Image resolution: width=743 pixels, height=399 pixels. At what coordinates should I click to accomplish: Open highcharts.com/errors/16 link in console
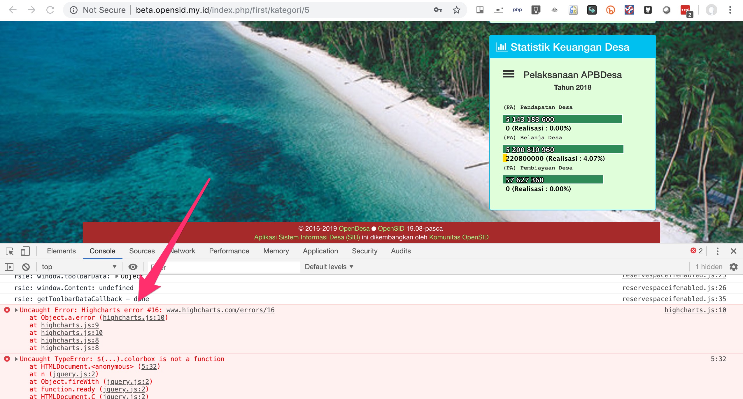[220, 310]
